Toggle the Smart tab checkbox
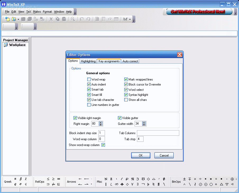This screenshot has width=239, height=193. (89, 89)
